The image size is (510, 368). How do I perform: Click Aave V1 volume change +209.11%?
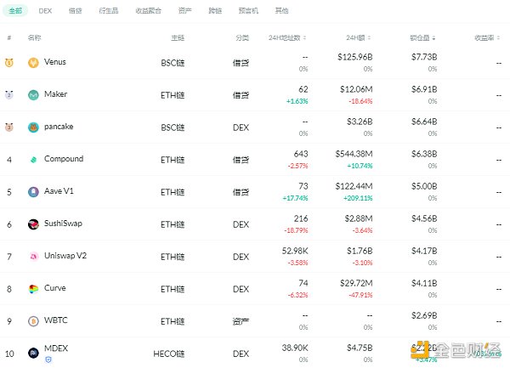point(358,198)
